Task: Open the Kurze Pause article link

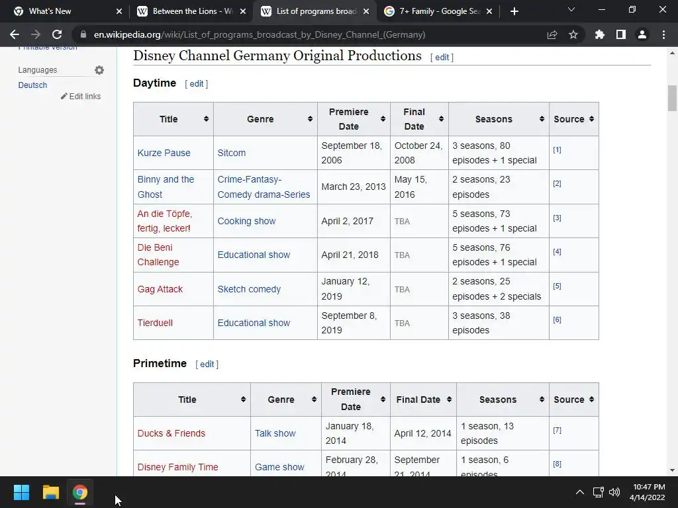Action: (164, 153)
